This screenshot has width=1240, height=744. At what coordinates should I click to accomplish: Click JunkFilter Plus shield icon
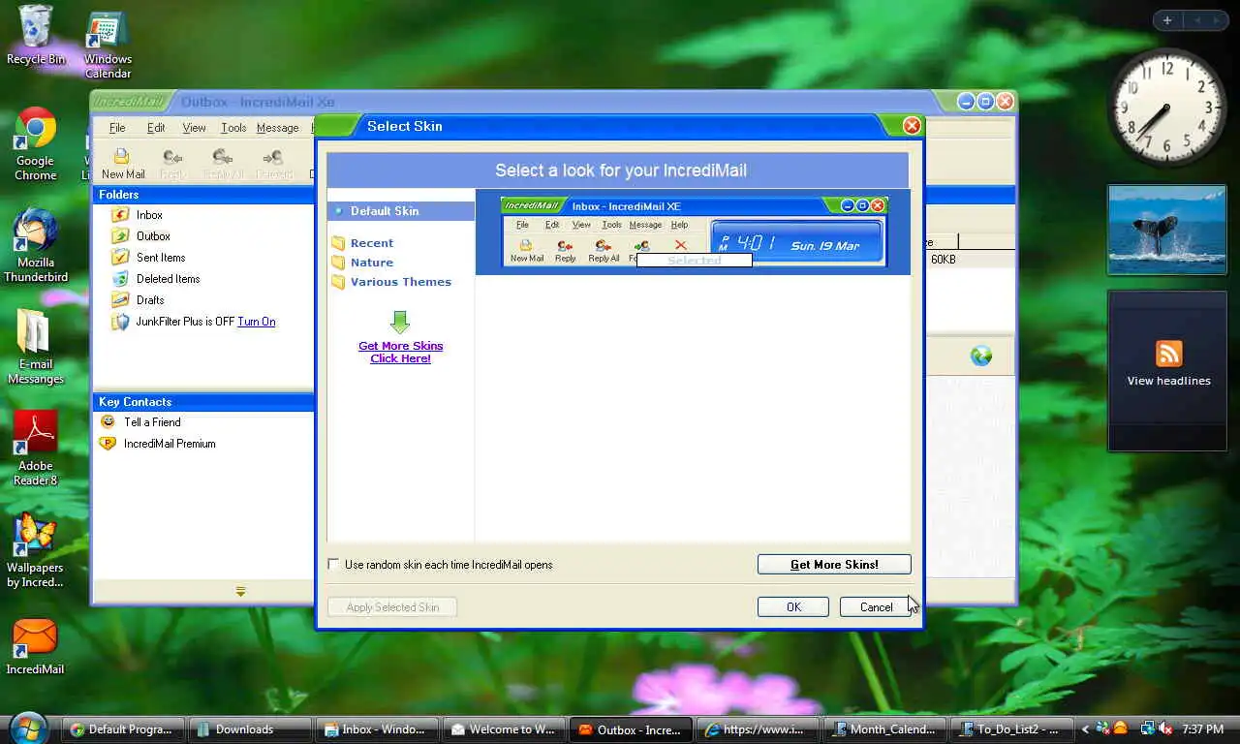[x=120, y=322]
